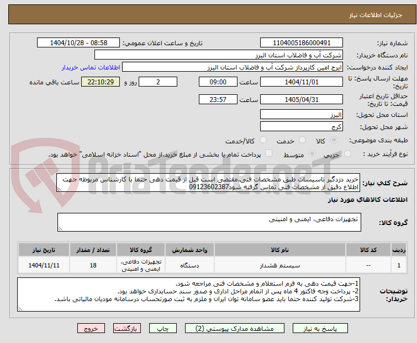Click the quantity cell showing 18
The width and height of the screenshot is (417, 343).
tap(93, 265)
